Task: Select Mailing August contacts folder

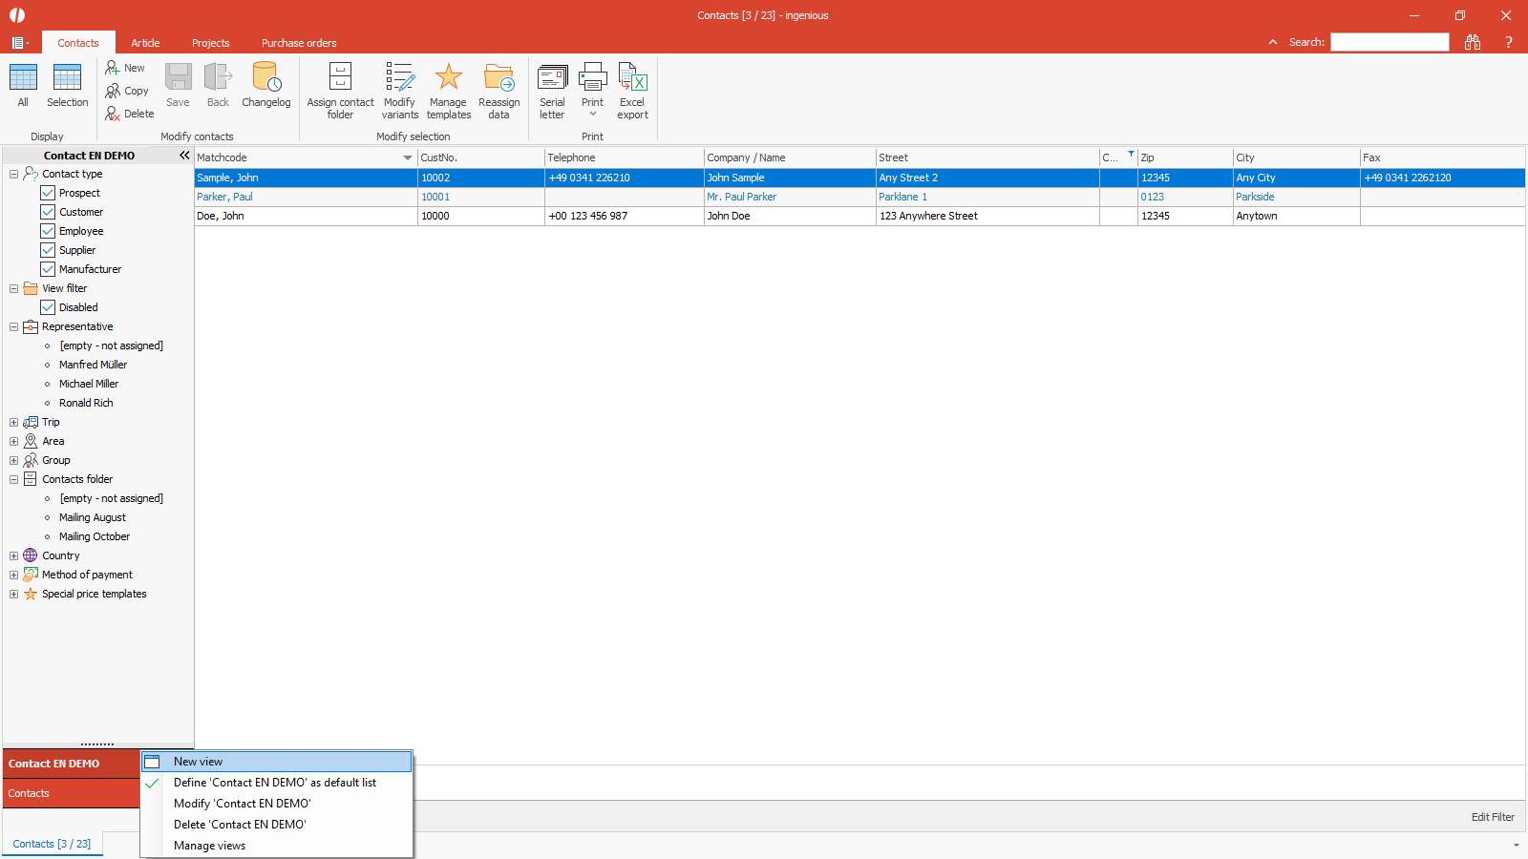Action: 93,517
